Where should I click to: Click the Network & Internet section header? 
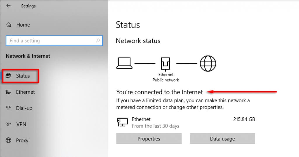(x=28, y=56)
